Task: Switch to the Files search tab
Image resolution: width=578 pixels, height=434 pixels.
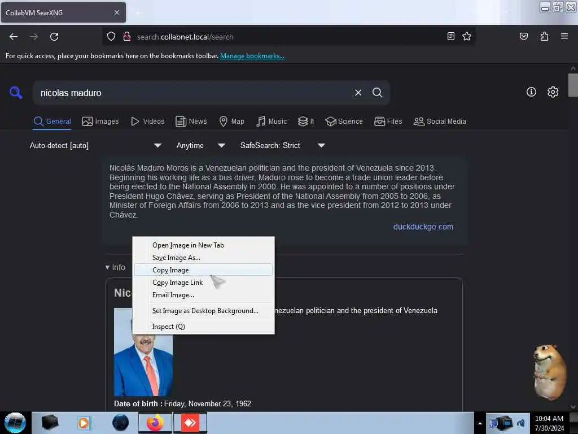Action: coord(388,121)
